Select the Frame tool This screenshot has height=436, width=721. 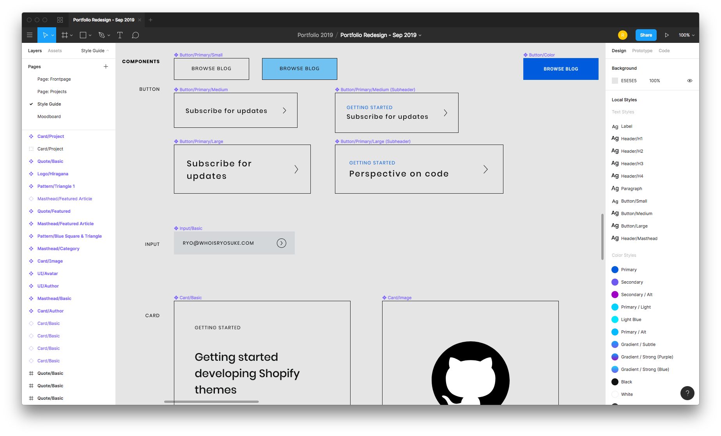click(x=65, y=35)
